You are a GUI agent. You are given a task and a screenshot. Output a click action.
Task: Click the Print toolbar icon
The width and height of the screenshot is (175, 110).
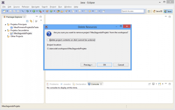point(18,11)
